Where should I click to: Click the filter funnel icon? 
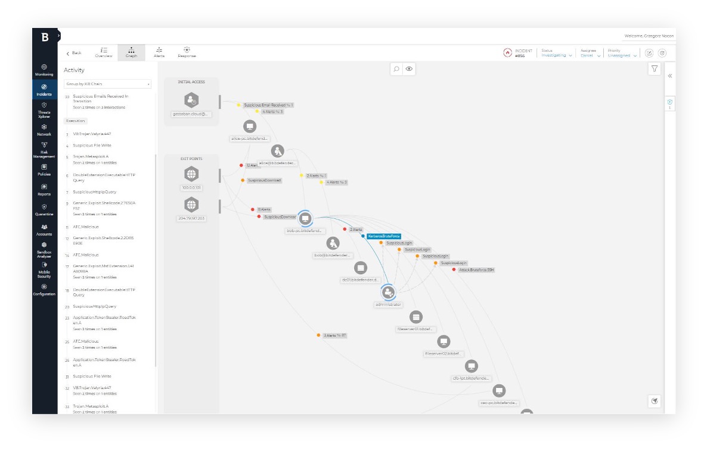(x=655, y=69)
